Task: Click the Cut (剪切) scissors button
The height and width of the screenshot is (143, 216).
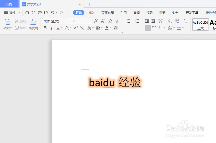Action: [x=20, y=21]
